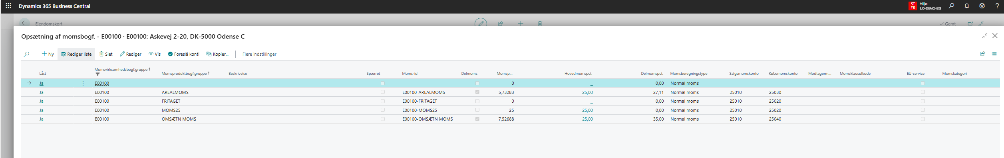The image size is (1004, 158).
Task: Open Momsberegningstype column header menu
Action: [x=689, y=74]
